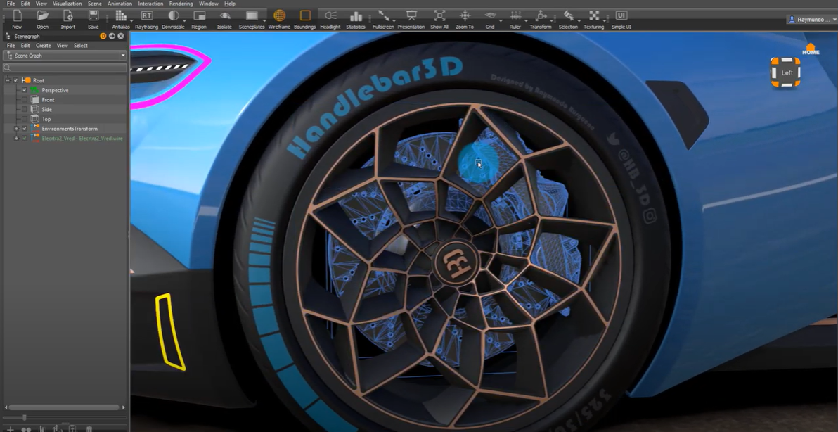This screenshot has height=432, width=838.
Task: Click the Sceneplates toolbar icon
Action: coord(252,15)
